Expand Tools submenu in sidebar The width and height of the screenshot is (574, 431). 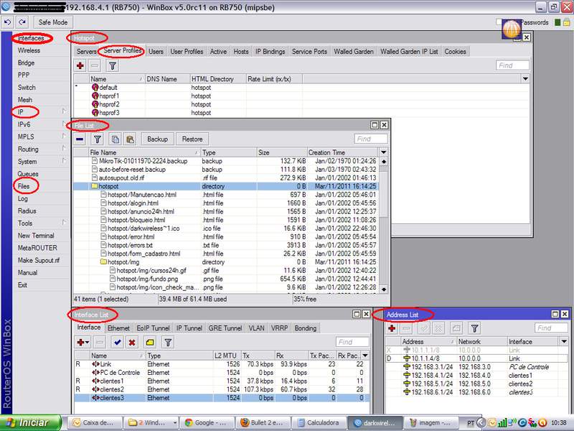(64, 223)
